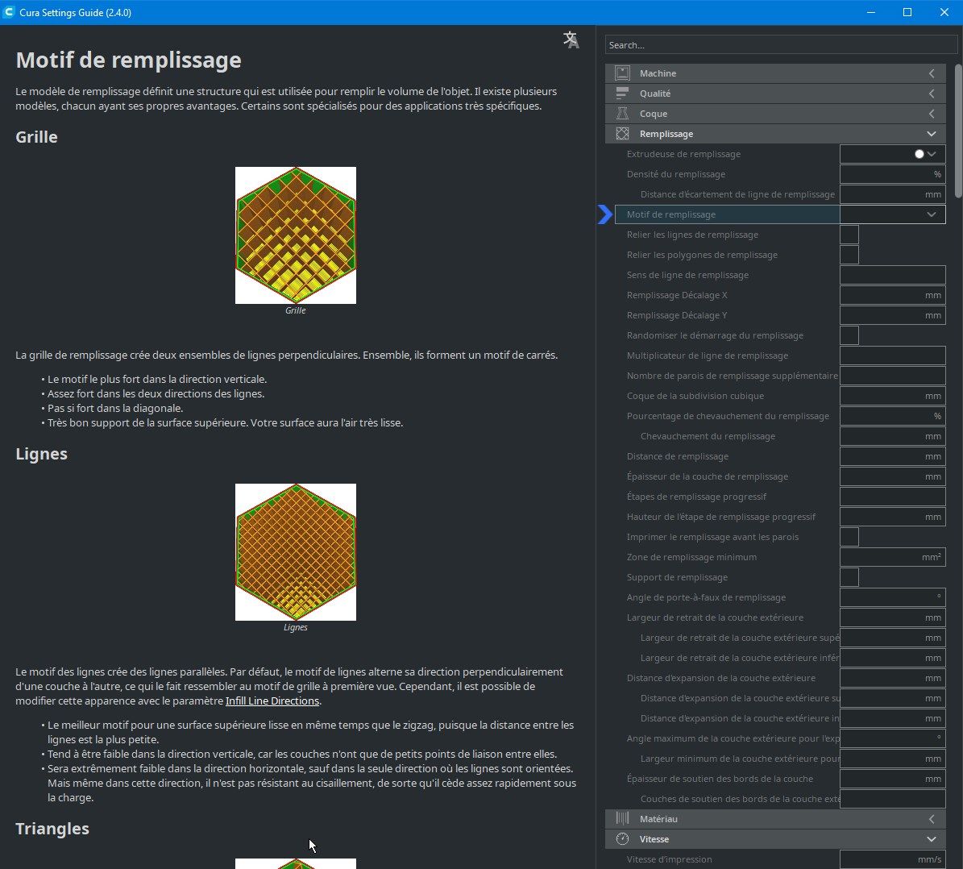963x869 pixels.
Task: Select the Matériau category header
Action: 775,818
